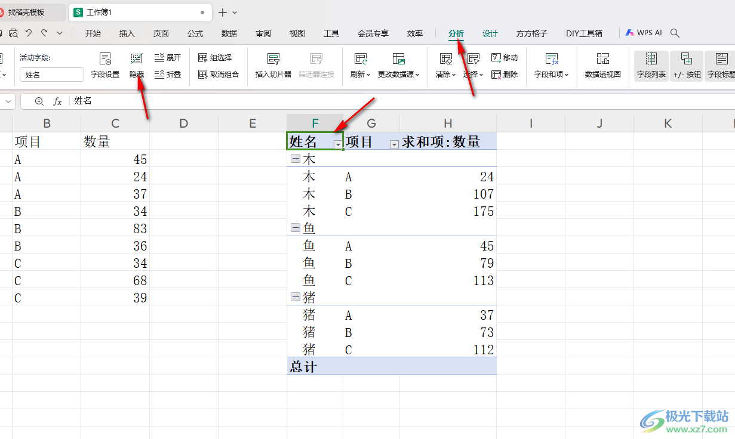Open the 设计 ribbon tab
This screenshot has height=439, width=735.
pyautogui.click(x=490, y=33)
